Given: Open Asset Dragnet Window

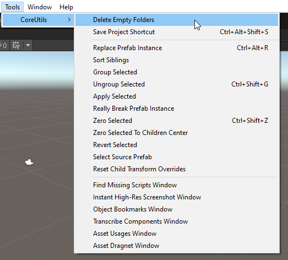Looking at the screenshot, I should tap(177, 246).
